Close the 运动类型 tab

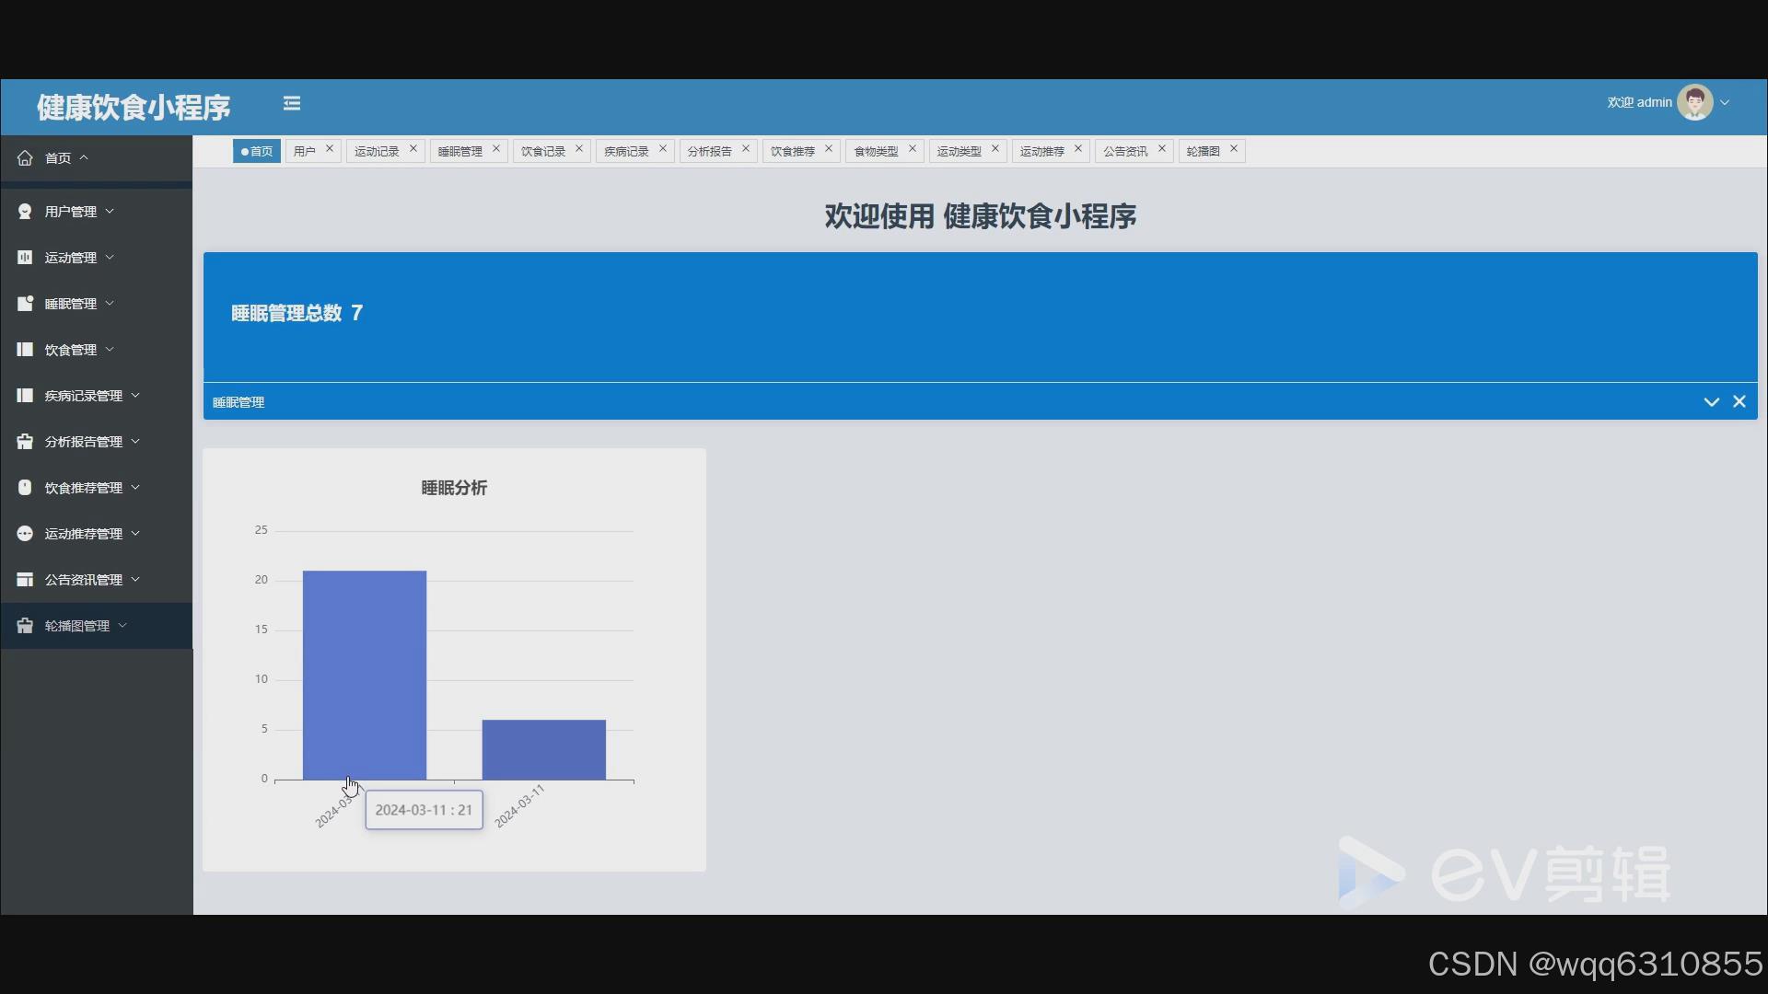click(995, 148)
